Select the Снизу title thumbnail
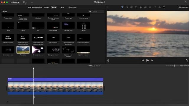 pos(8,25)
